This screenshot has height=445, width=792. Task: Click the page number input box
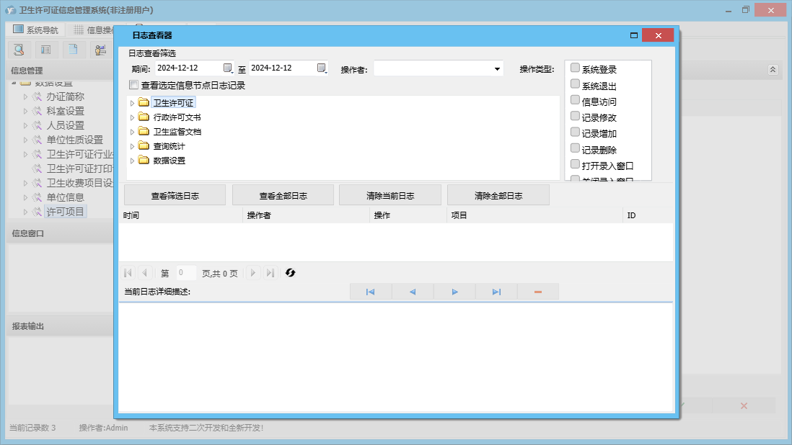[x=186, y=273]
